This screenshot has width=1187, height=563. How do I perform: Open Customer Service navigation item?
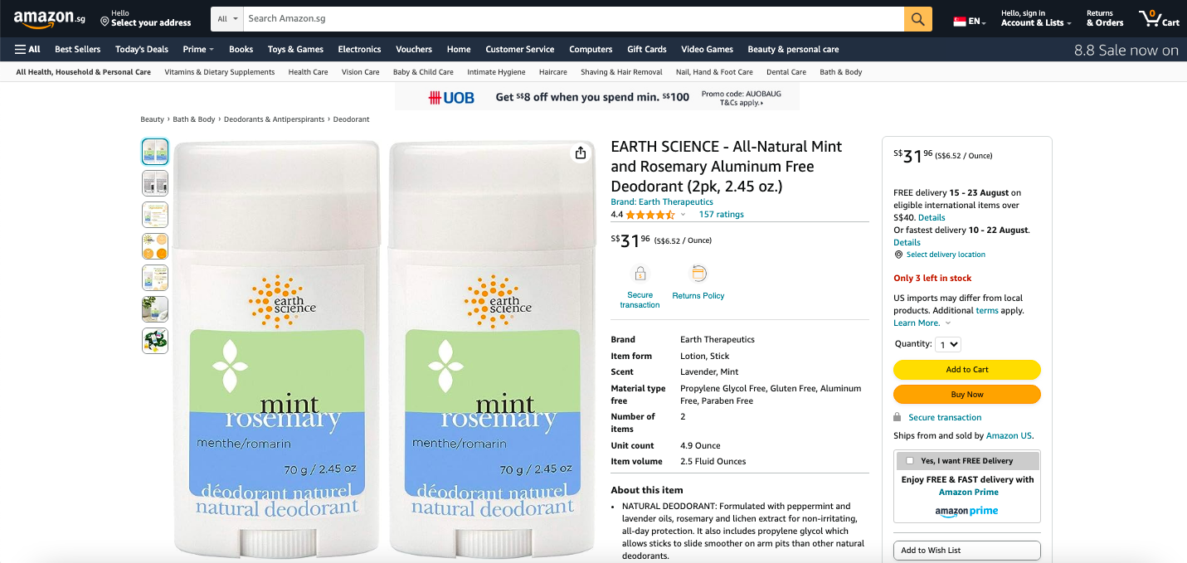click(x=520, y=49)
